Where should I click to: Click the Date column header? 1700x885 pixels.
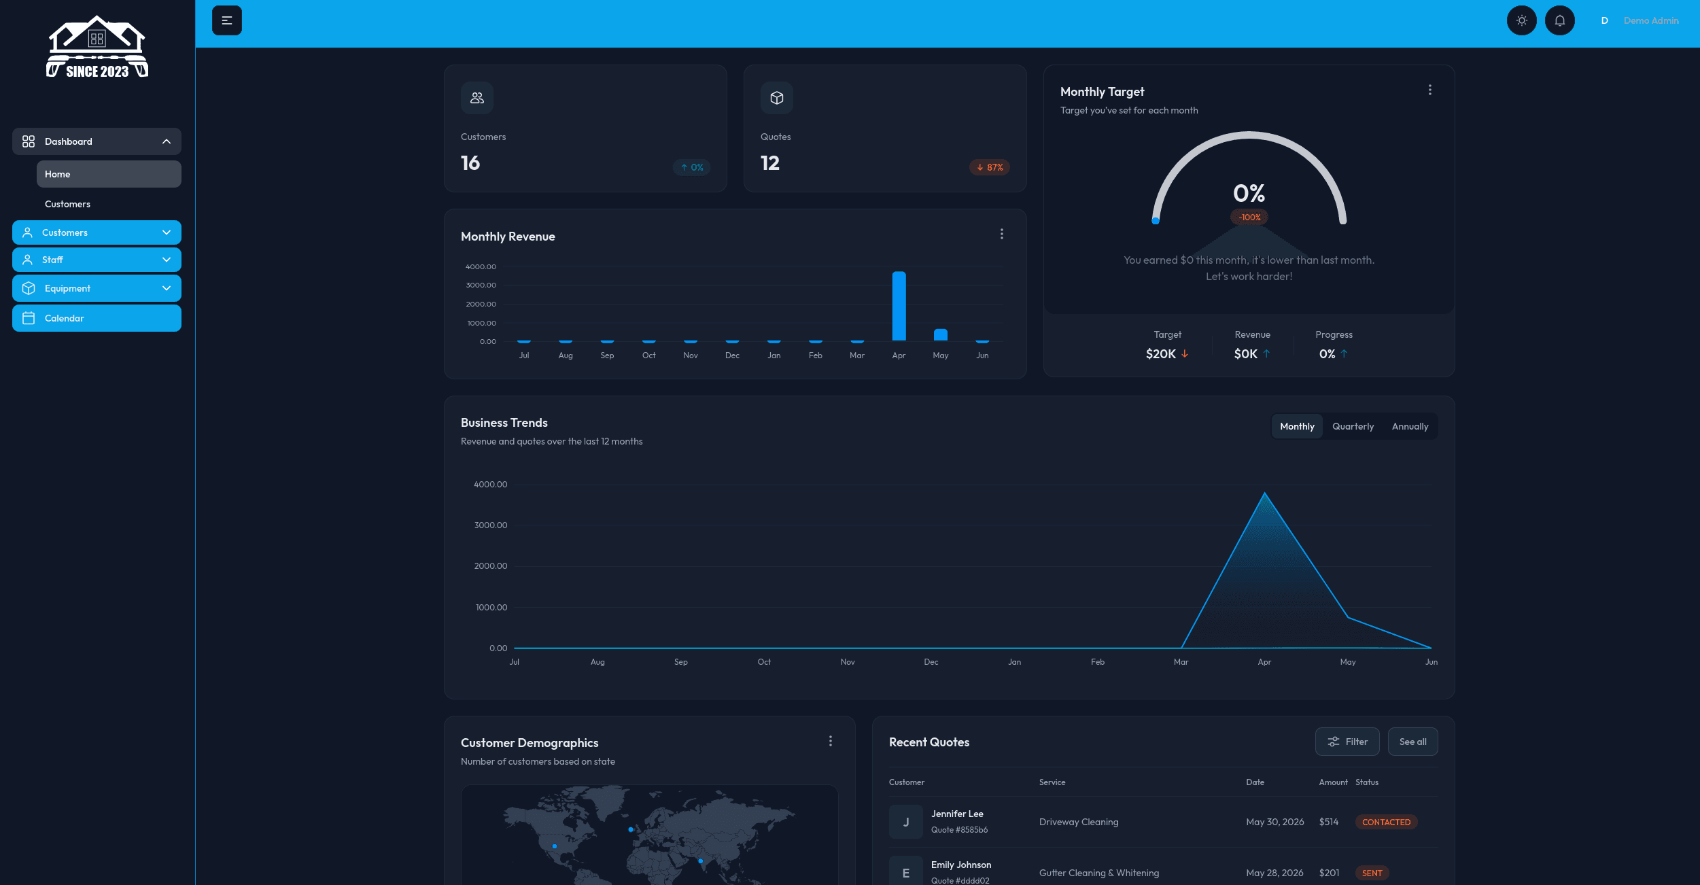tap(1255, 782)
